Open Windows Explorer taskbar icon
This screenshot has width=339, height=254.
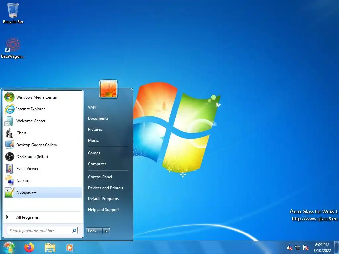pos(50,248)
